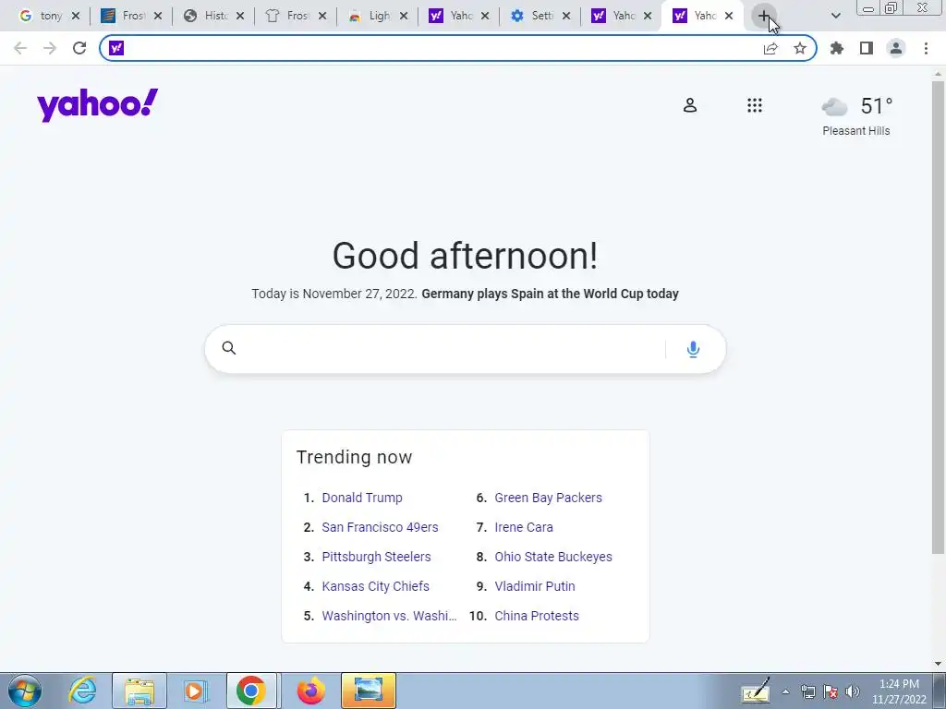
Task: Open the Windows Start menu
Action: click(25, 691)
